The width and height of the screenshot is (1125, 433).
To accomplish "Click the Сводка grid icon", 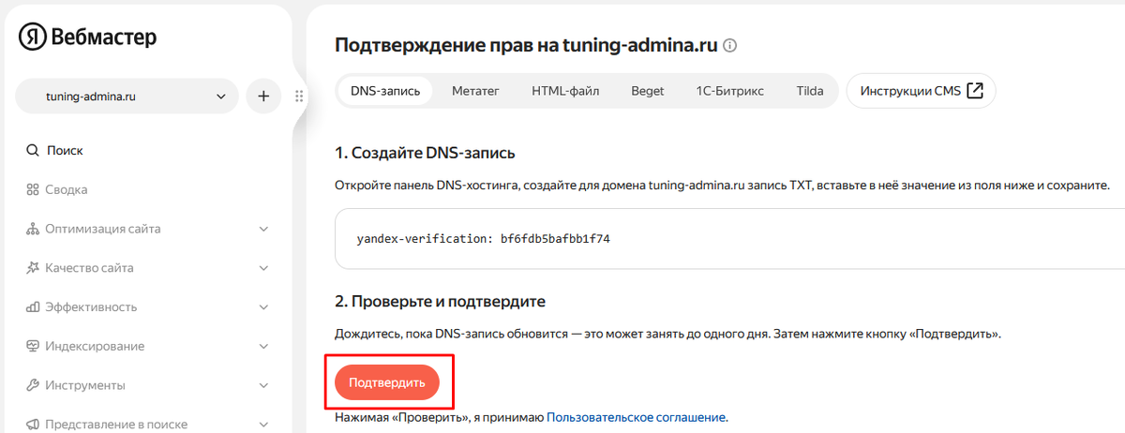I will point(32,189).
